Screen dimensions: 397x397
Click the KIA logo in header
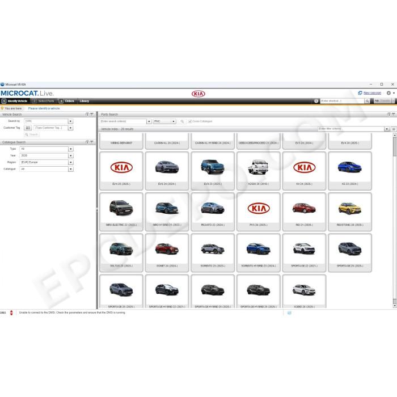198,94
